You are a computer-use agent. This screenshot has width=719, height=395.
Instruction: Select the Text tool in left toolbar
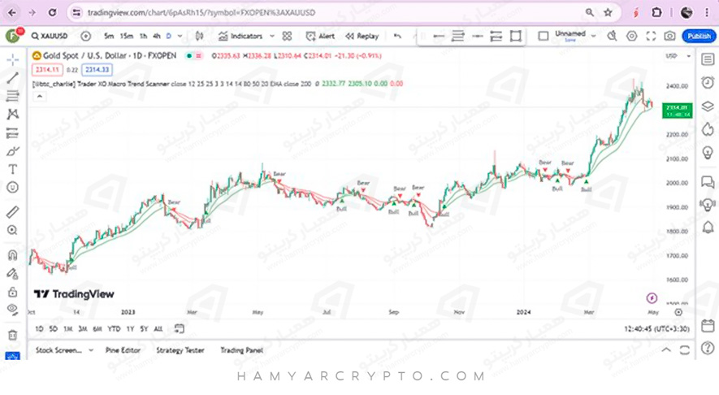12,169
